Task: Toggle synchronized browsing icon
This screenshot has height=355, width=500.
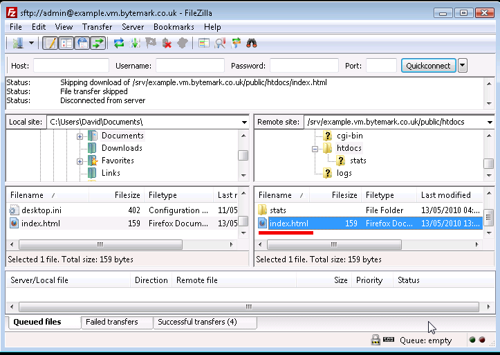Action: (236, 43)
